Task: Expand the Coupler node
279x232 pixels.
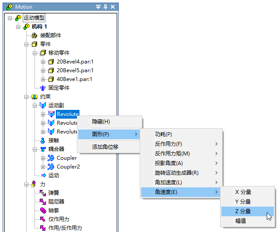Action: [43, 158]
